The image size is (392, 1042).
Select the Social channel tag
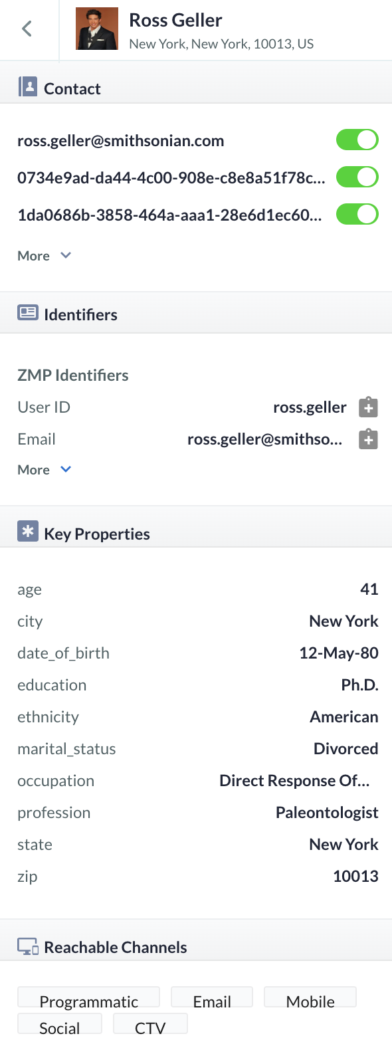click(x=60, y=1024)
